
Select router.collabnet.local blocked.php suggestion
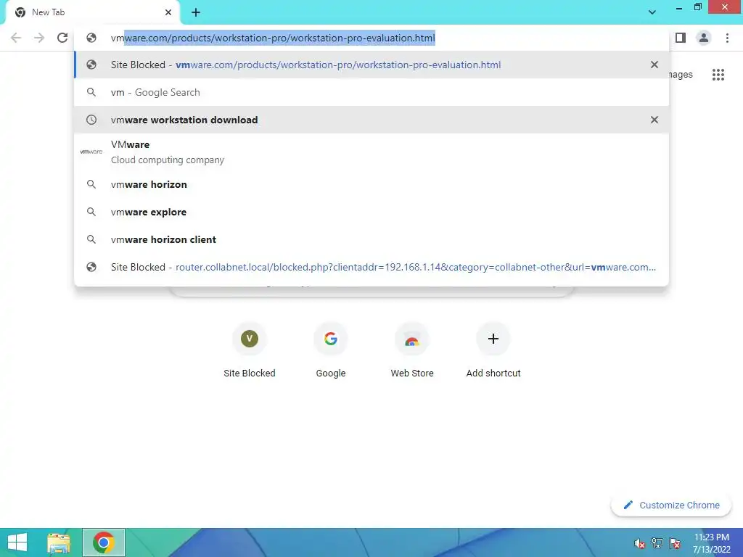tap(371, 267)
